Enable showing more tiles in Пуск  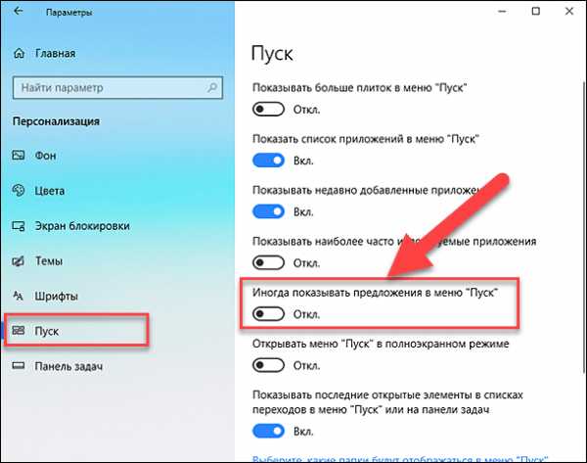click(268, 110)
